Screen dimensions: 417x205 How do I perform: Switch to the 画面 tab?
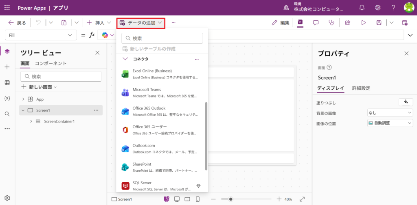[25, 63]
